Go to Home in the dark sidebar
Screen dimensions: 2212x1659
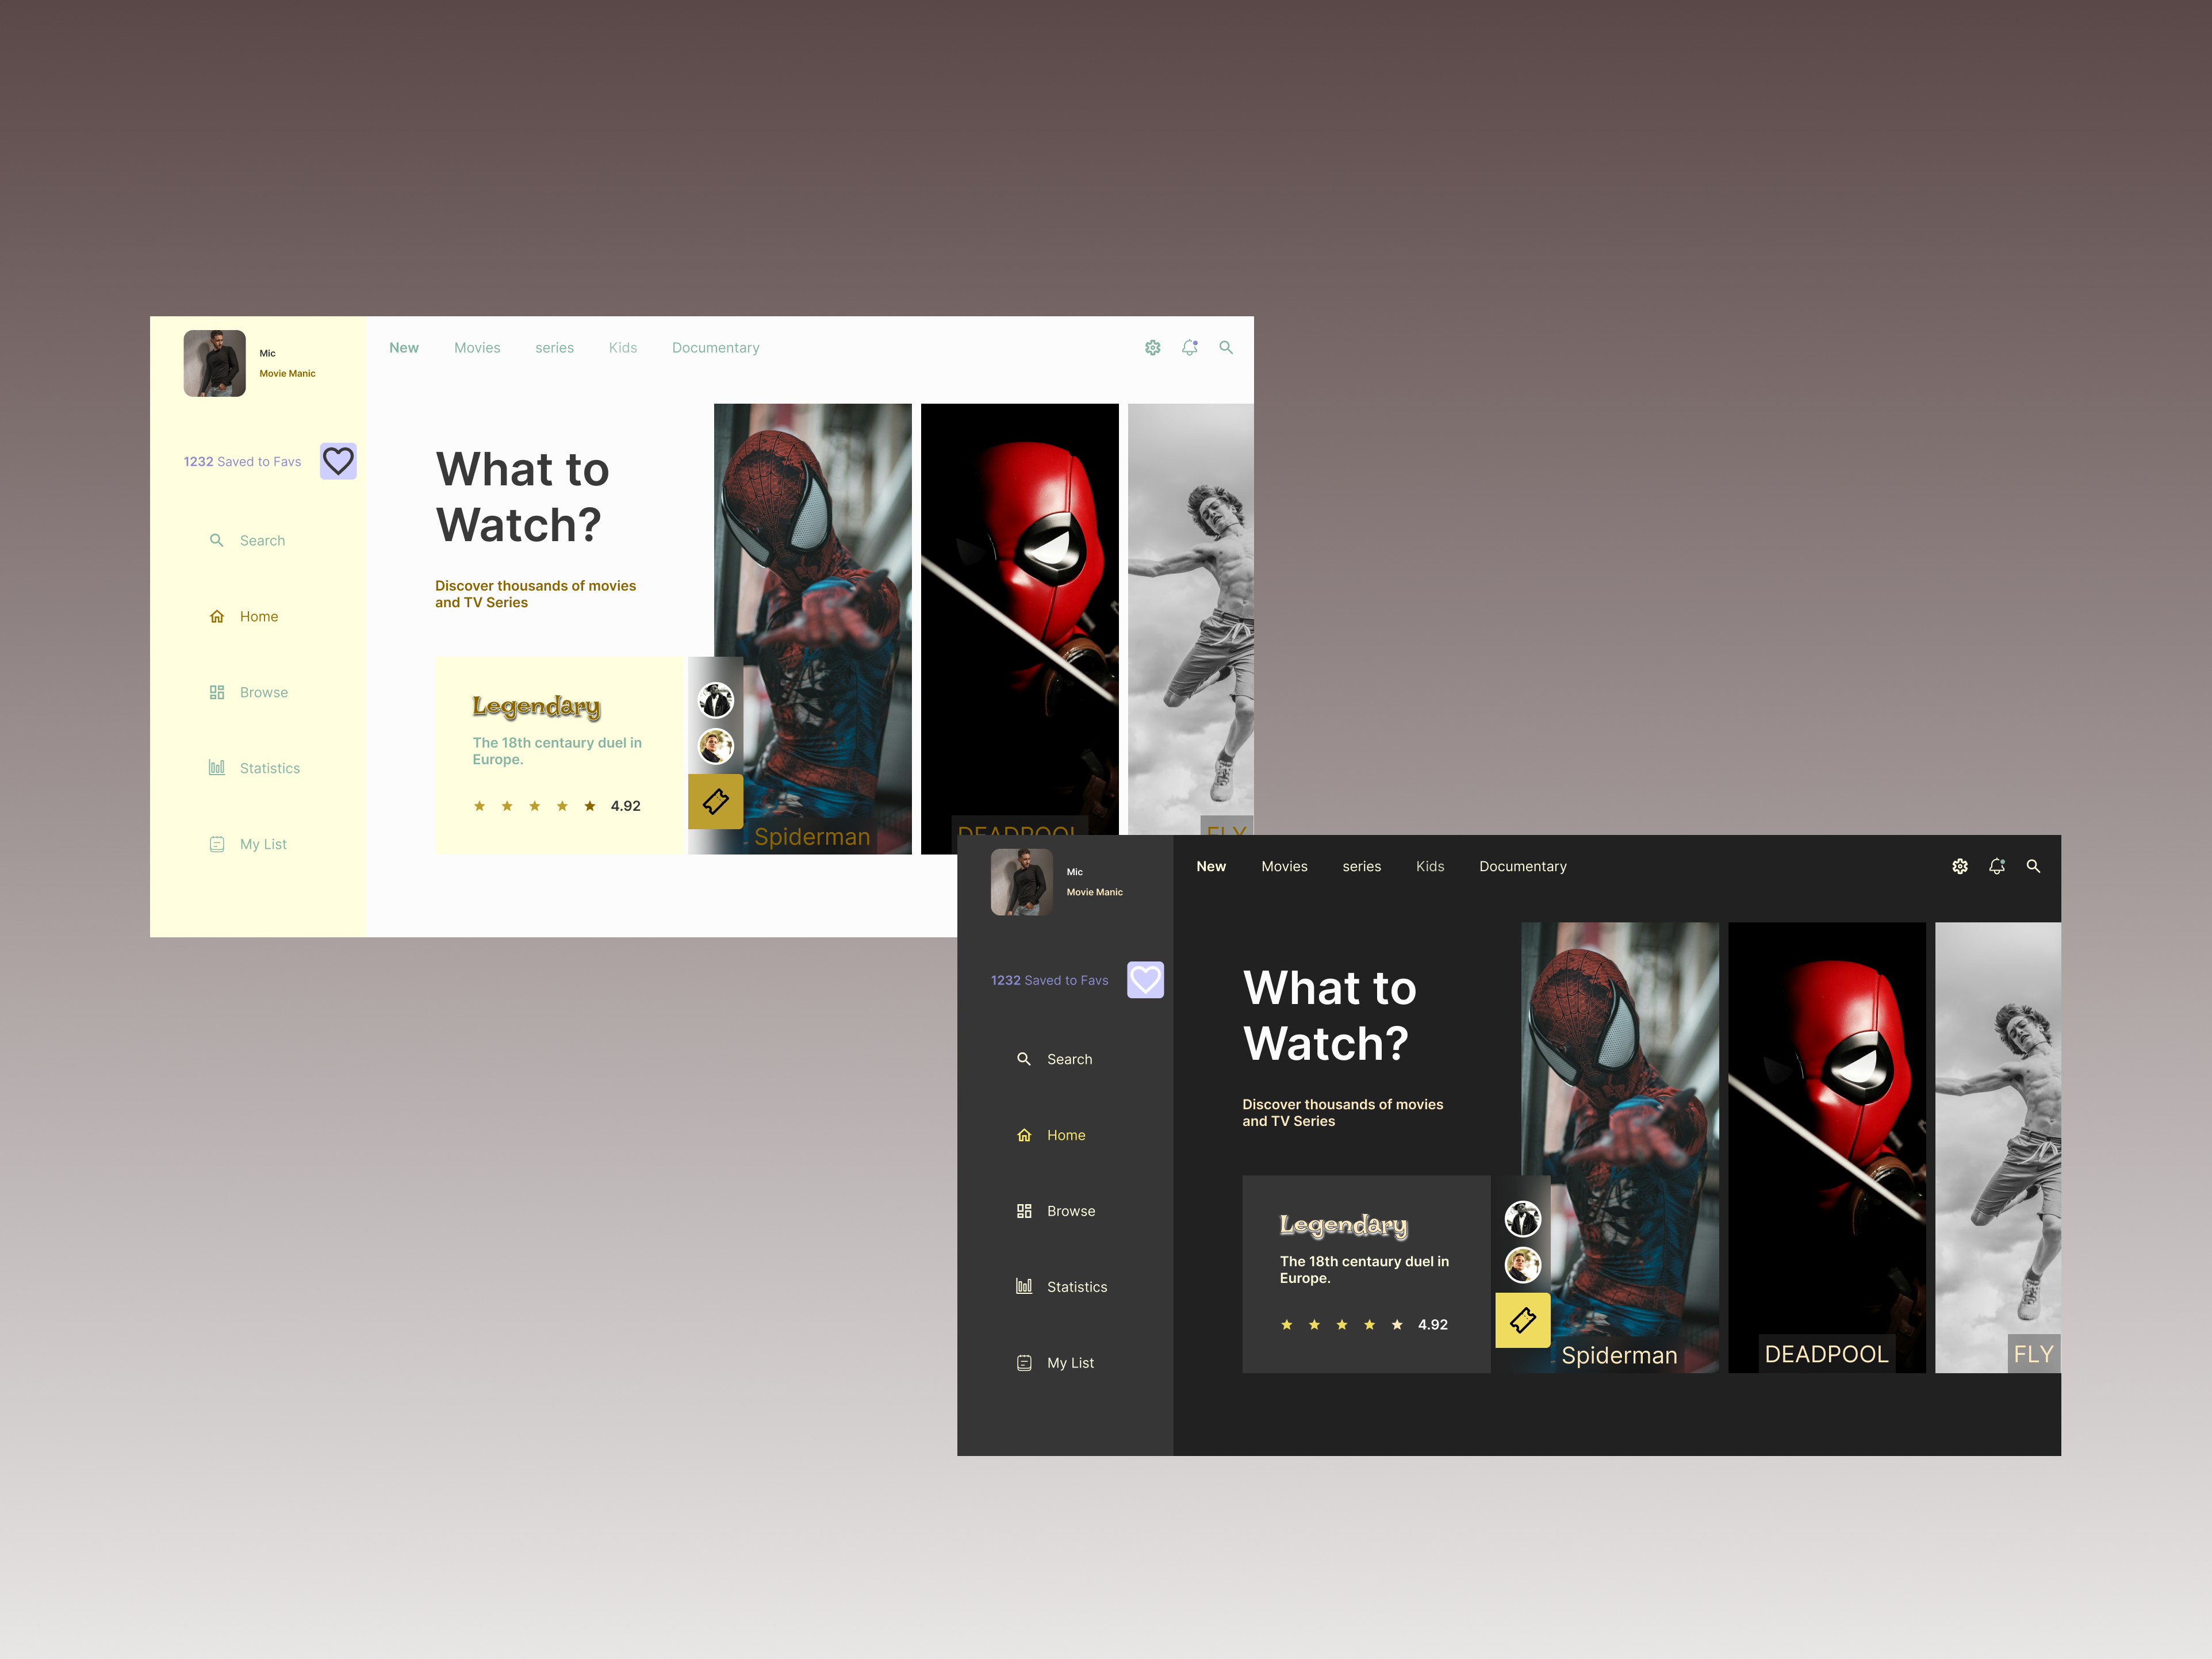[1065, 1135]
